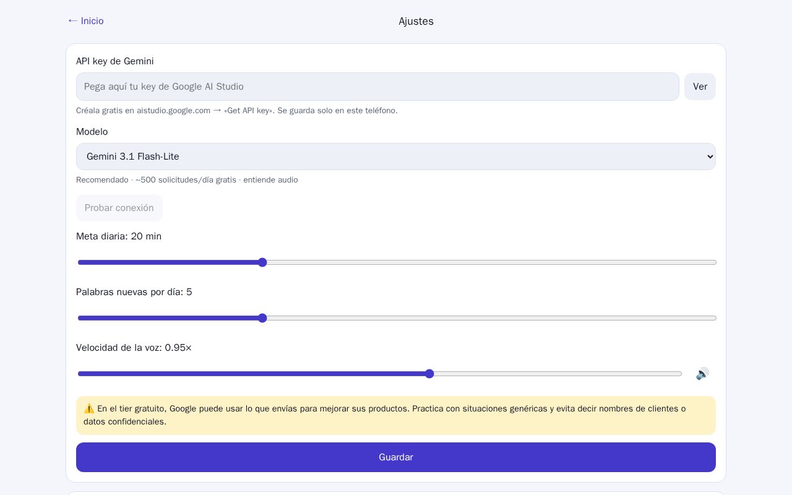This screenshot has height=495, width=792.
Task: Click the 'Créala gratis en aistudio.google.com' hint text
Action: pos(237,111)
